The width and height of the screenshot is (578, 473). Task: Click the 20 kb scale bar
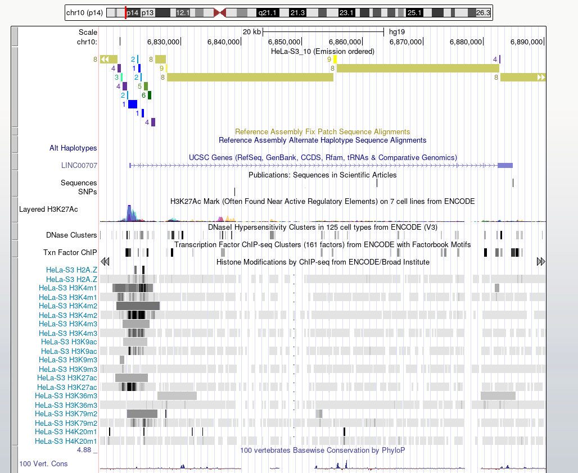click(323, 31)
